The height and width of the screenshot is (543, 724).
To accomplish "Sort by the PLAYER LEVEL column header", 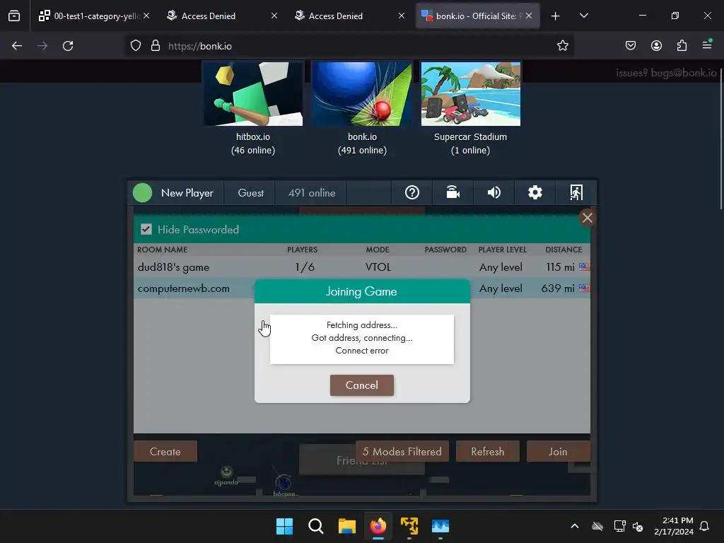I will coord(503,250).
